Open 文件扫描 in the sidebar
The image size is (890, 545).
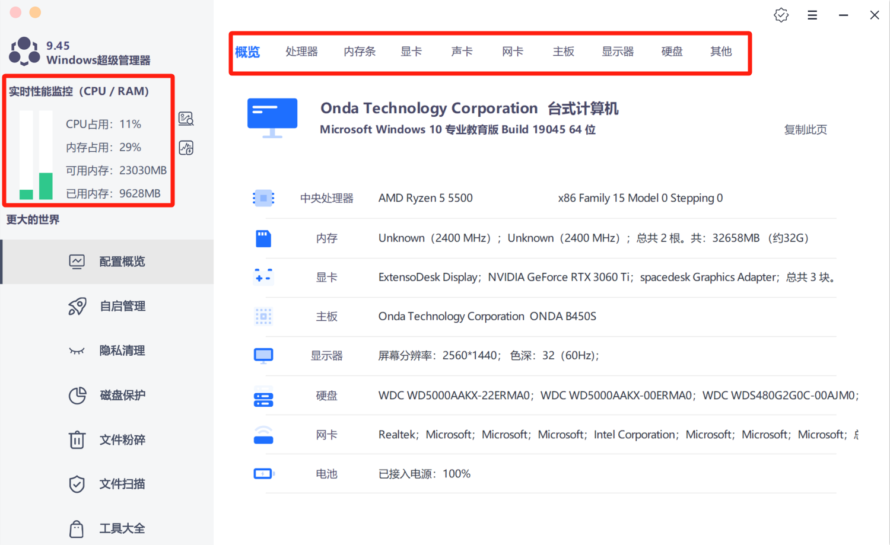coord(107,484)
